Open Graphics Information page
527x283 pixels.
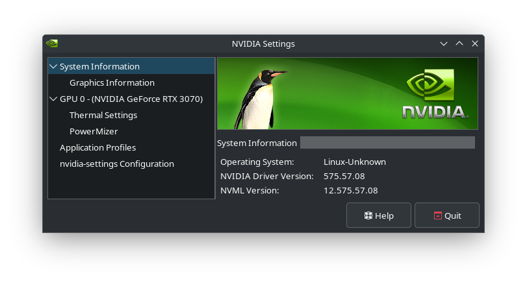point(131,82)
